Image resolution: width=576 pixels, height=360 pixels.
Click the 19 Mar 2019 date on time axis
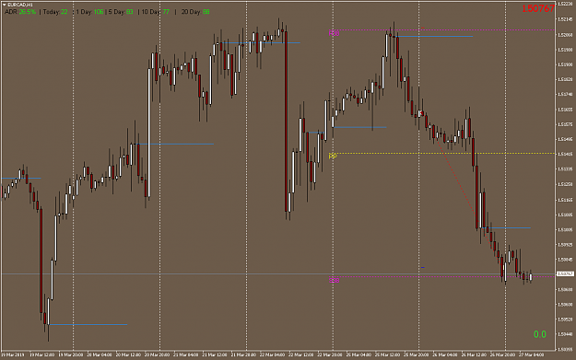click(x=12, y=354)
